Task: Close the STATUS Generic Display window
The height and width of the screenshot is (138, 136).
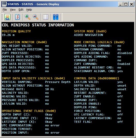Action: click(131, 4)
